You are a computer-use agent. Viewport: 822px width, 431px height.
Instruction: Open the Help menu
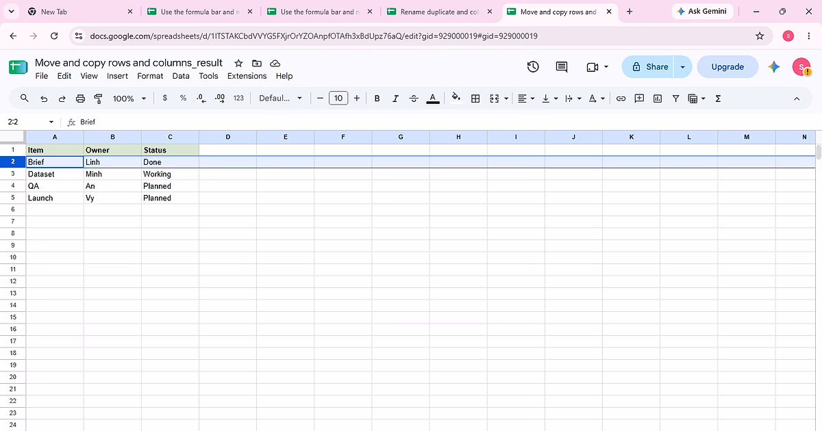(x=284, y=76)
